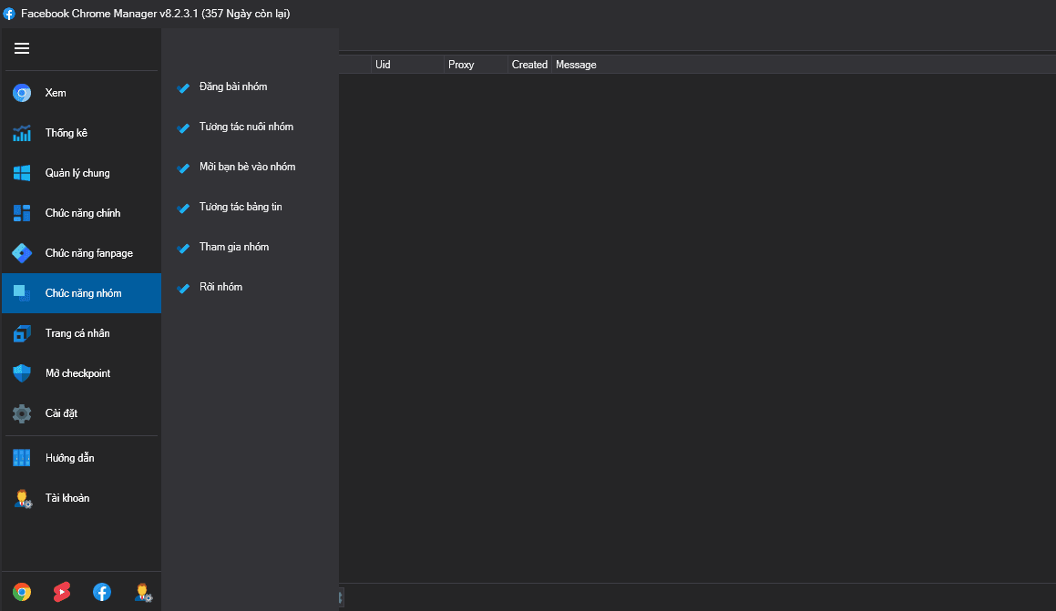Click the Created column header

coord(529,65)
